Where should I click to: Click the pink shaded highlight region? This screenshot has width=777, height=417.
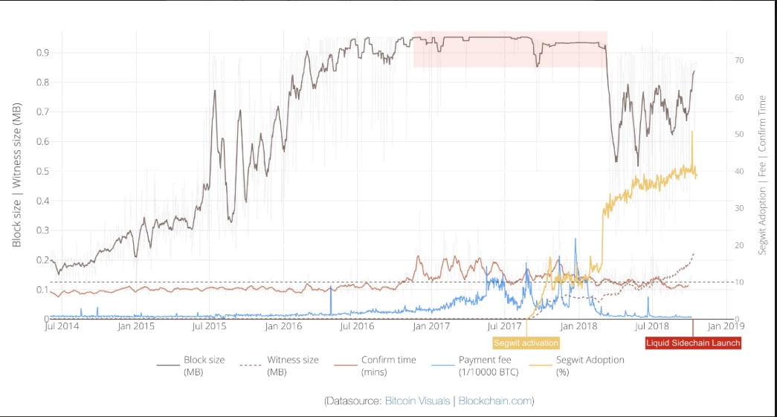point(509,50)
